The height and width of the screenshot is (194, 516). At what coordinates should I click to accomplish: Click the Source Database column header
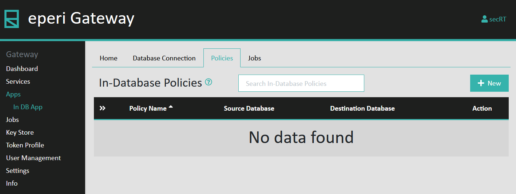click(x=249, y=108)
